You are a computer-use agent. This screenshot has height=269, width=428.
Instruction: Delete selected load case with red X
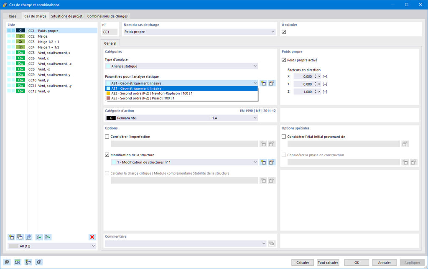[92, 237]
